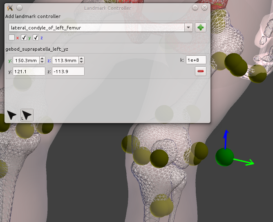
Task: Click the Landmark Controller window title
Action: (x=107, y=8)
